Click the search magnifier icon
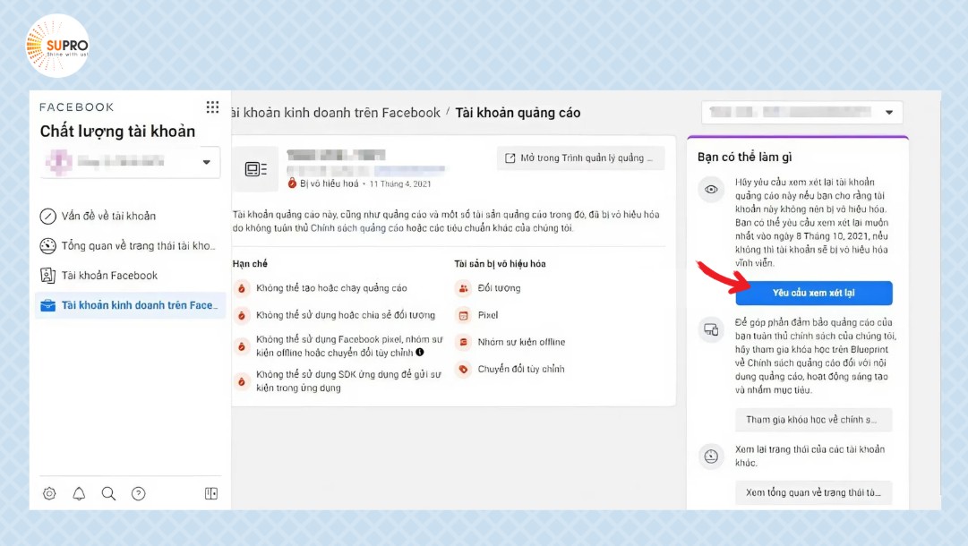Viewport: 968px width, 546px height. click(x=108, y=493)
